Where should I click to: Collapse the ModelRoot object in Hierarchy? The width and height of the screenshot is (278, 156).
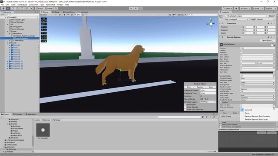[x=10, y=34]
